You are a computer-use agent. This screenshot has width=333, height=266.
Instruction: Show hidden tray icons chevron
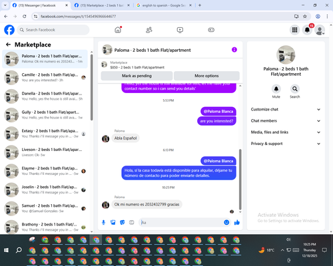pyautogui.click(x=282, y=250)
